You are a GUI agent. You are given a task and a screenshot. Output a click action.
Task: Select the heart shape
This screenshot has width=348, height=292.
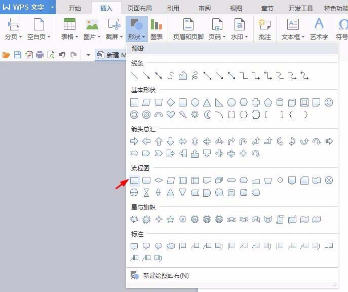171,115
